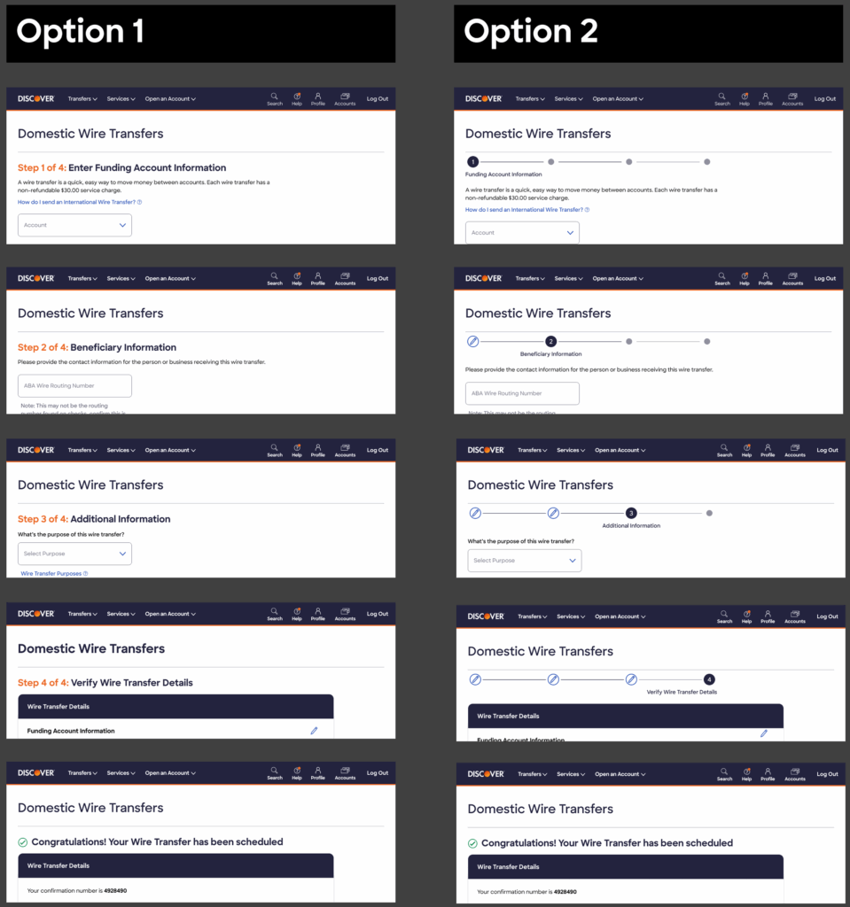Click edit pencil beside Funding Account Information, Option 1

coord(314,731)
